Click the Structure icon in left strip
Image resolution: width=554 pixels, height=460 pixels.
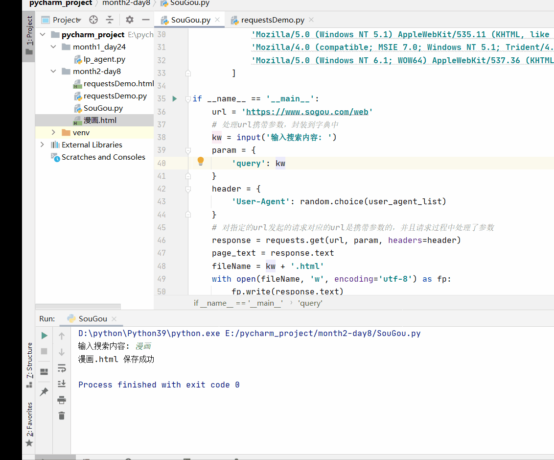coord(29,385)
